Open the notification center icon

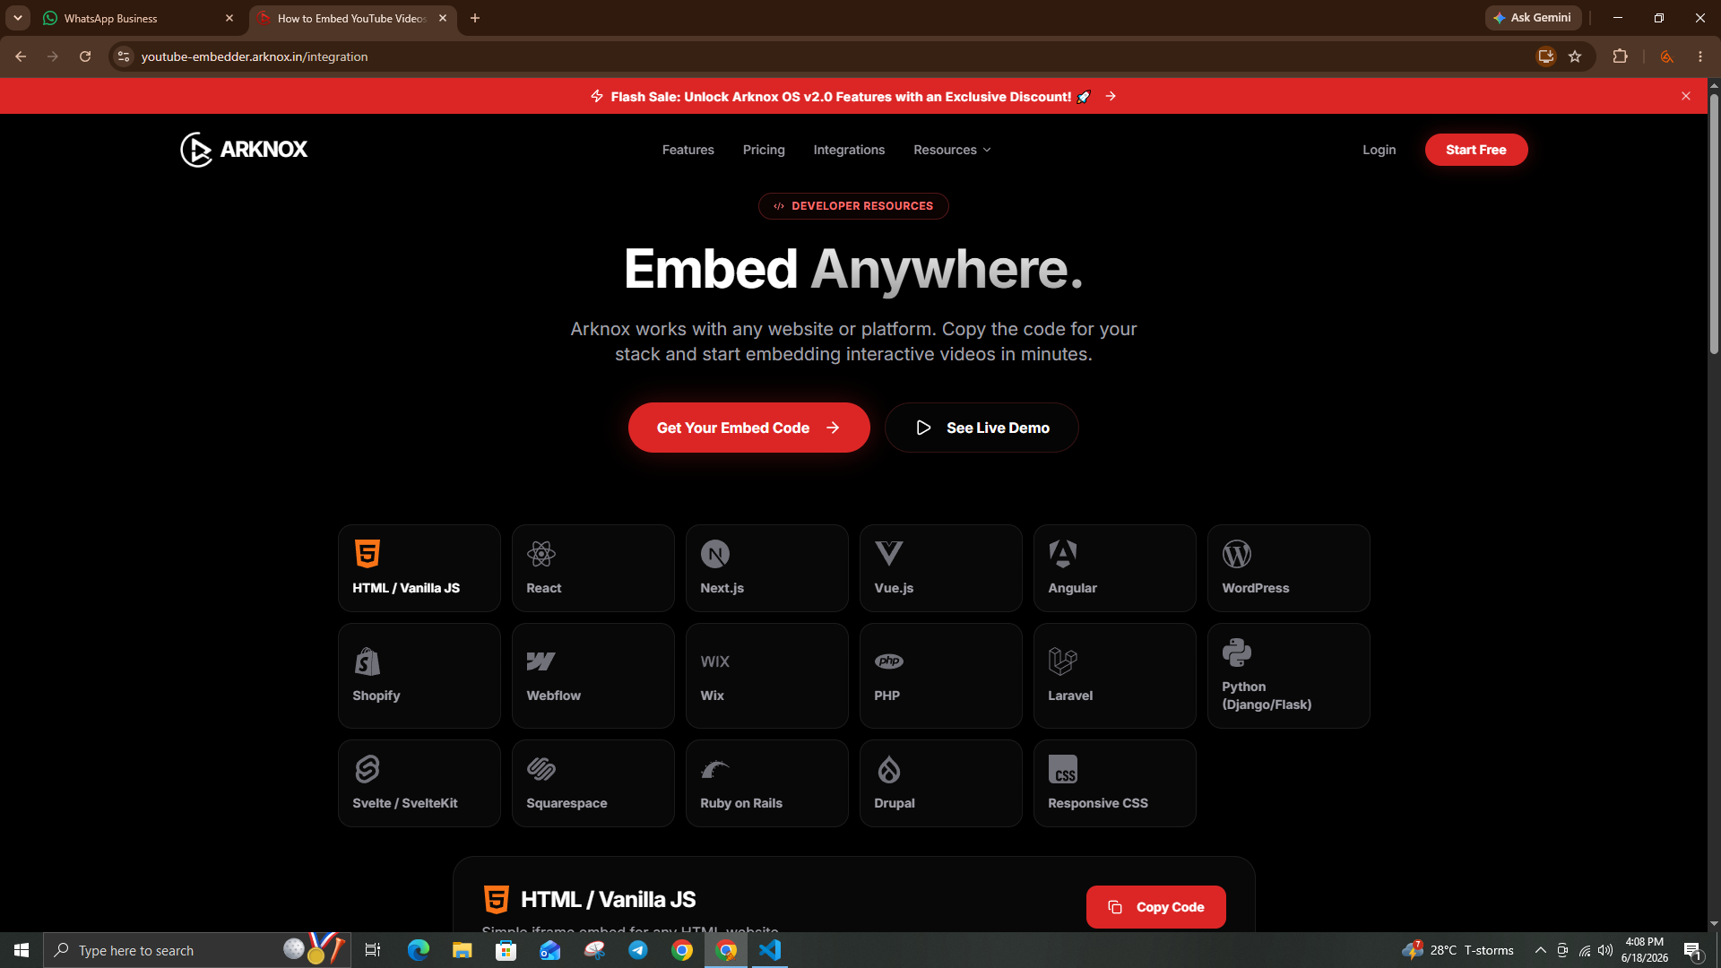[x=1692, y=950]
